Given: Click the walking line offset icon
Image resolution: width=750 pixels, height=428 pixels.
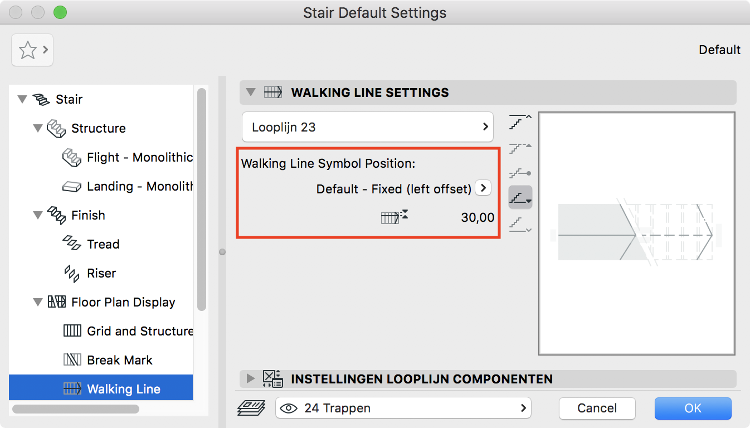Looking at the screenshot, I should (x=395, y=217).
